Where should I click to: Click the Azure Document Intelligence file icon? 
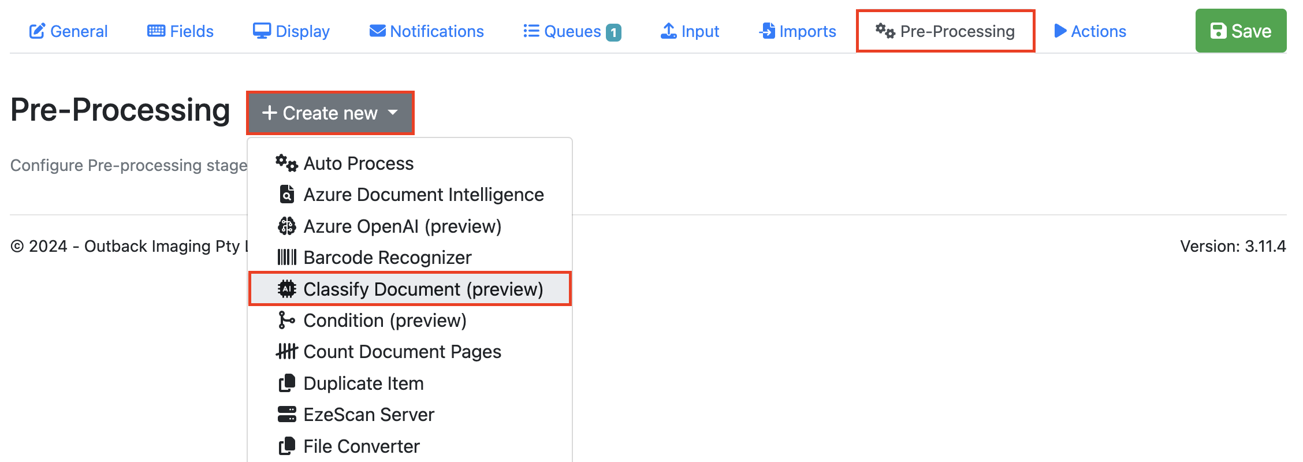[x=286, y=195]
